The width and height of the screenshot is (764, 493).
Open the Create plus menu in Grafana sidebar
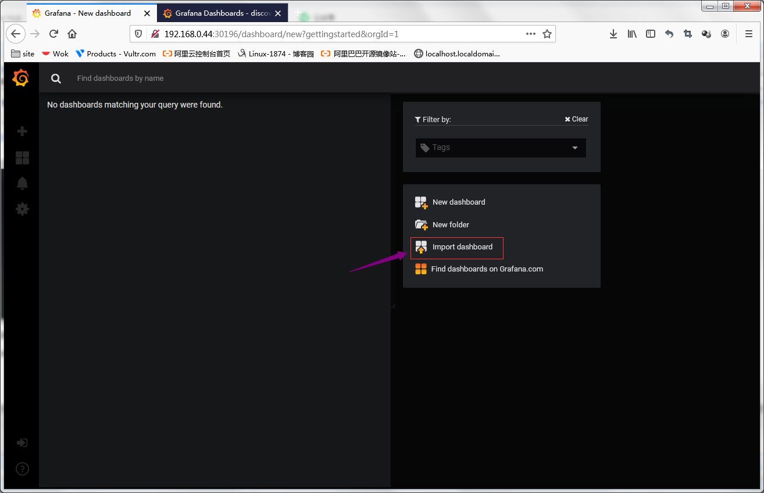[x=22, y=131]
